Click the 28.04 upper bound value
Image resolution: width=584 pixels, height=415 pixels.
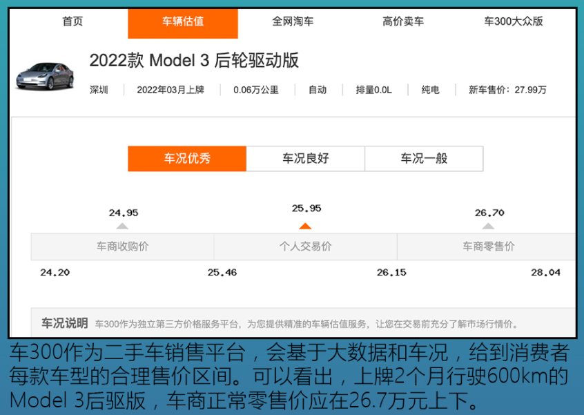(545, 273)
